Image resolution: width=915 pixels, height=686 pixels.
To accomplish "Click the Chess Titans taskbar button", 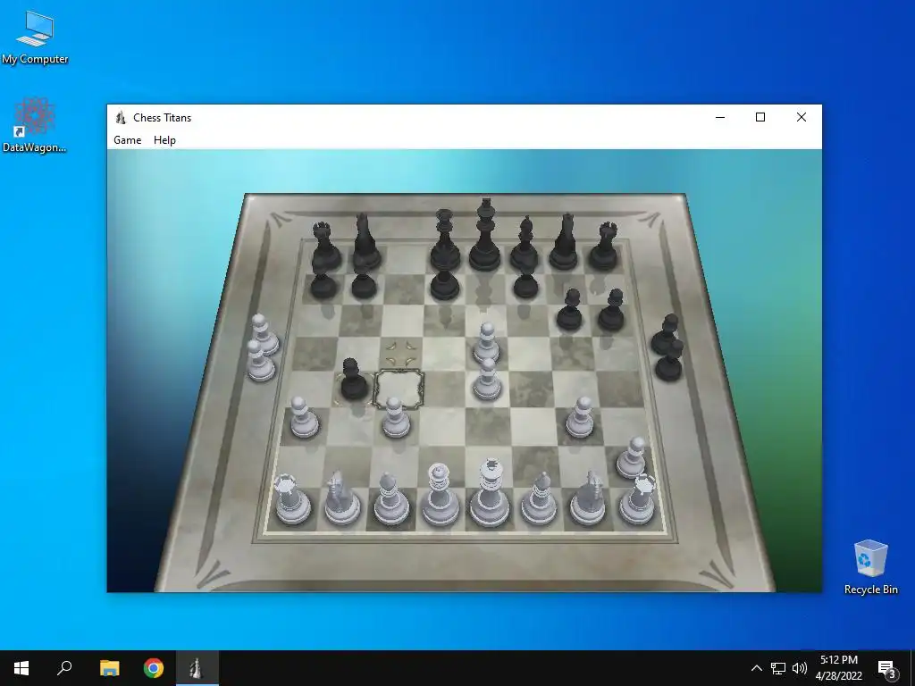I will pos(197,668).
